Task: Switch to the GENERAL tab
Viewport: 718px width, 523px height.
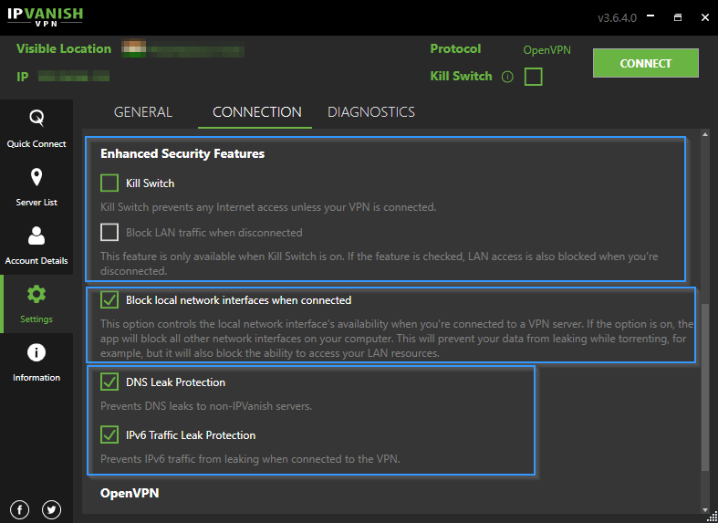Action: (143, 112)
